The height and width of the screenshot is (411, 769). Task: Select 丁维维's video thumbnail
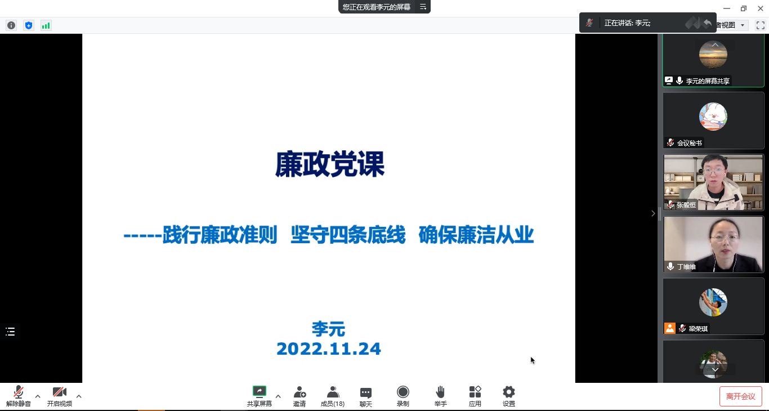click(x=713, y=242)
